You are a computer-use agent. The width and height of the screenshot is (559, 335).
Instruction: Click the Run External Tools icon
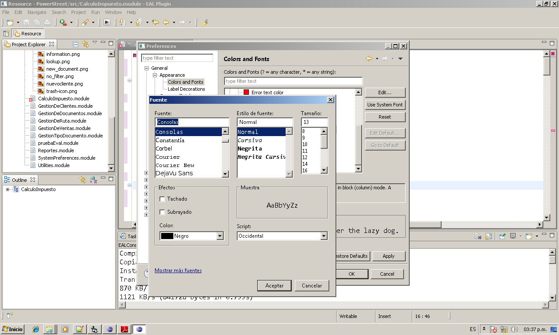[x=63, y=22]
